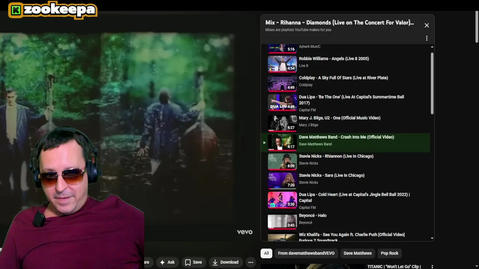Click the now-playing arrow icon beside Crash Into Me

[264, 143]
